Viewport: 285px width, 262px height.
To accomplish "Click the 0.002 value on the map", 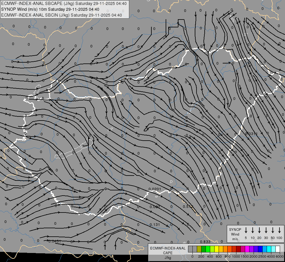I will click(x=155, y=207).
